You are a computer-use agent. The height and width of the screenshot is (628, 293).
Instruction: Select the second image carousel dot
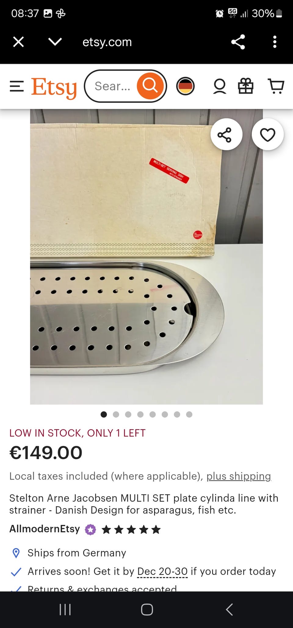tap(116, 414)
